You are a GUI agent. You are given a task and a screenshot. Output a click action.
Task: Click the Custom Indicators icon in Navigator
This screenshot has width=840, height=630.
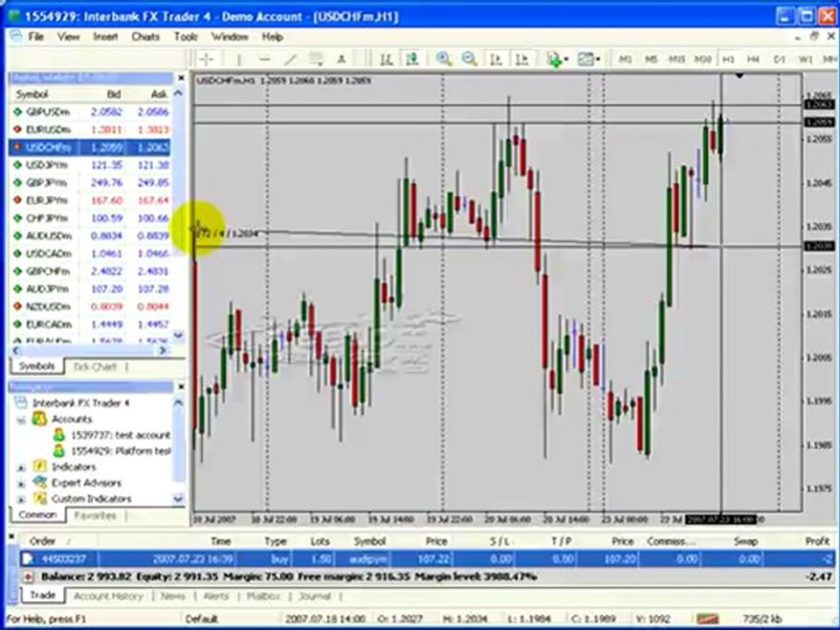click(x=39, y=498)
